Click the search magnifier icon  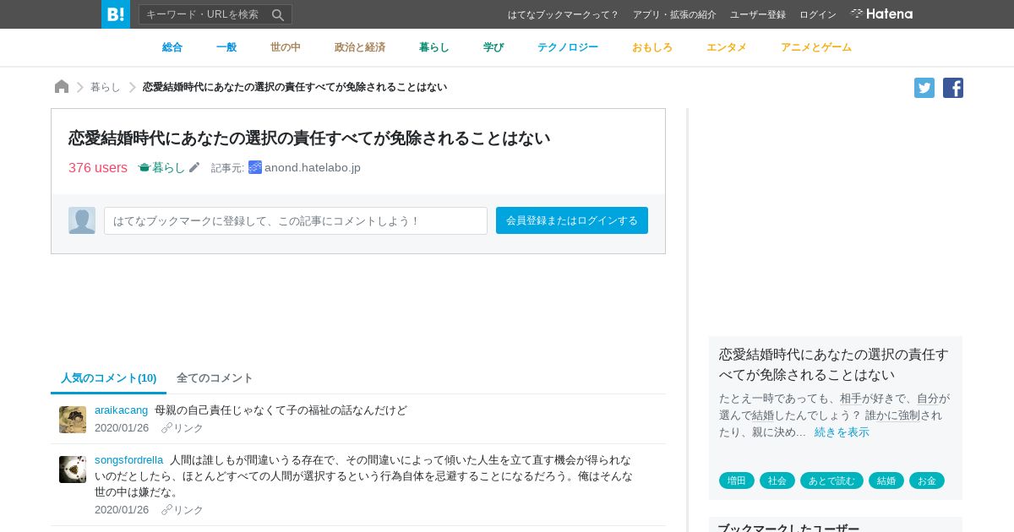point(278,14)
